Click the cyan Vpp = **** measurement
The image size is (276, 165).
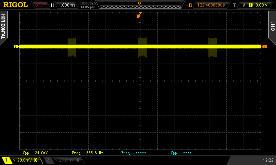click(x=181, y=153)
